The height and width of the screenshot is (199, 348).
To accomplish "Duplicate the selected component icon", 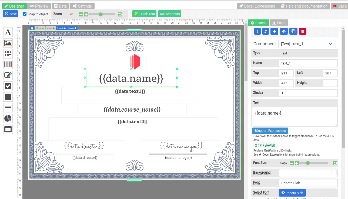I will (x=293, y=31).
